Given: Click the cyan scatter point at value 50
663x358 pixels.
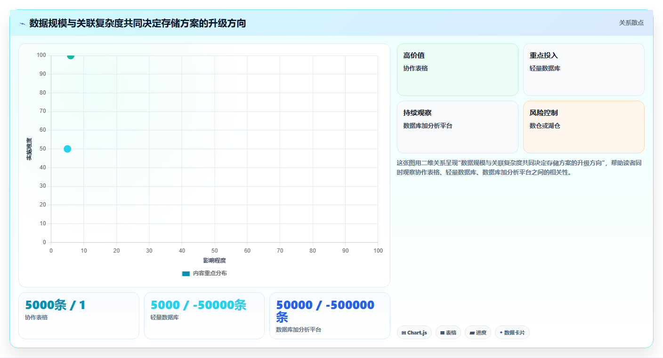Looking at the screenshot, I should (x=67, y=149).
